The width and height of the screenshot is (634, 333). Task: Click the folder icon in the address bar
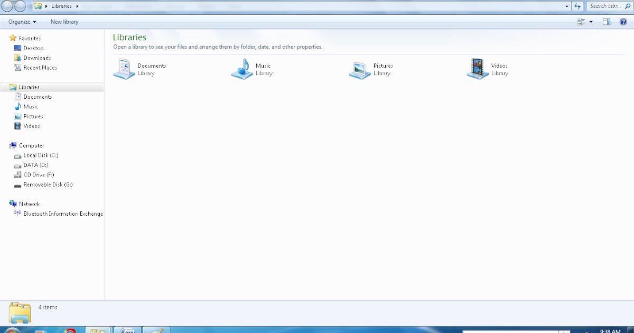(38, 6)
